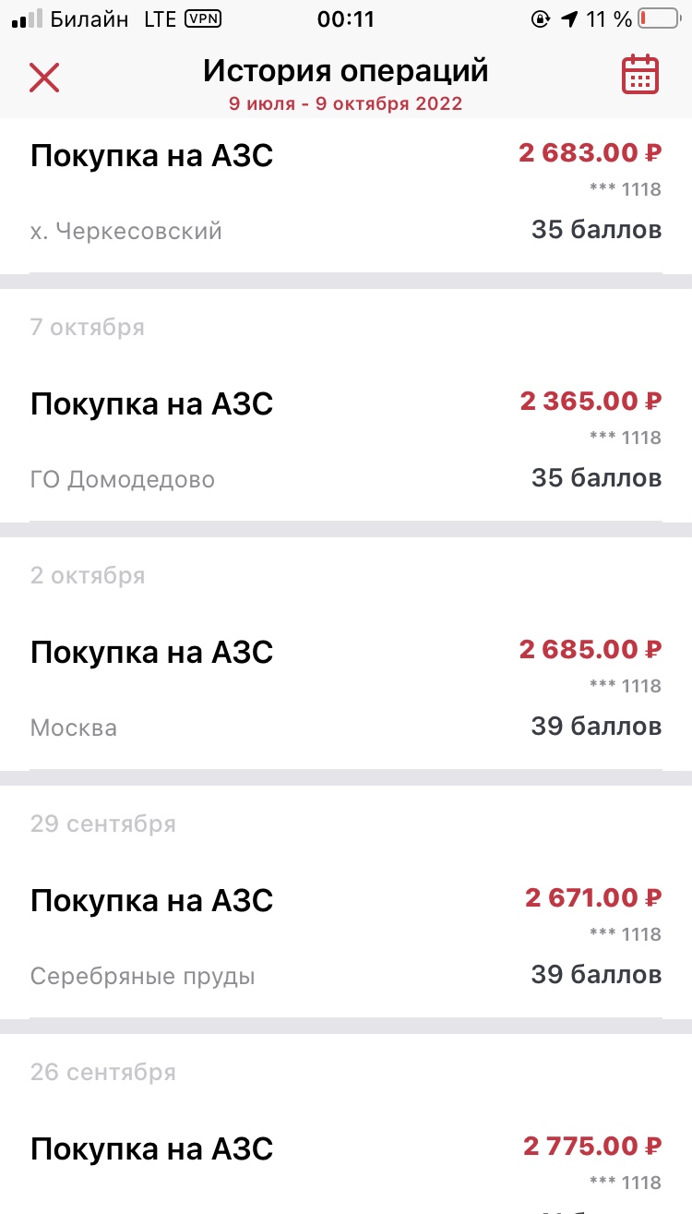Tap the 7 октября date header
This screenshot has height=1214, width=692.
[88, 327]
